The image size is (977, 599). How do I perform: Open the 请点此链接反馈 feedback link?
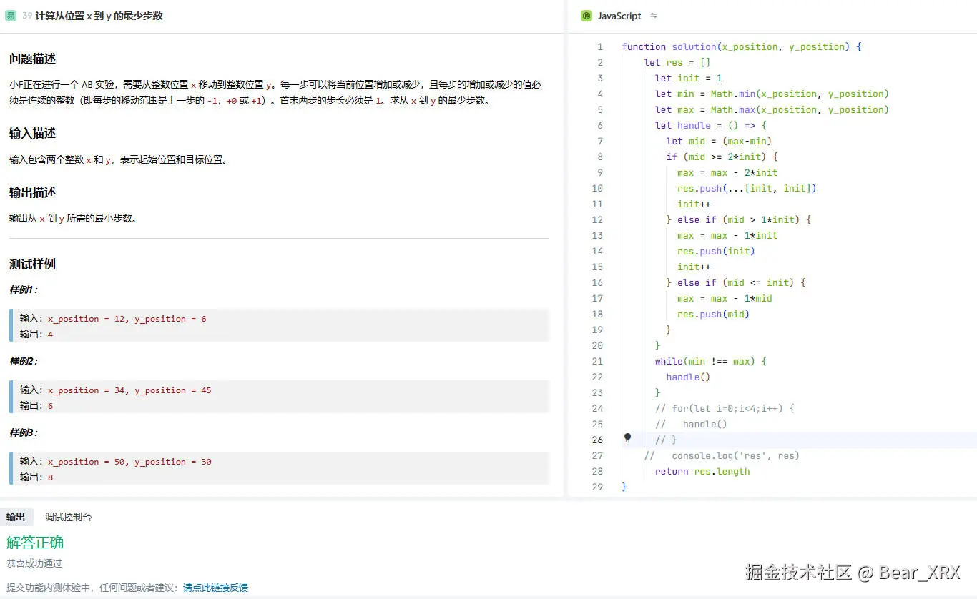coord(215,588)
